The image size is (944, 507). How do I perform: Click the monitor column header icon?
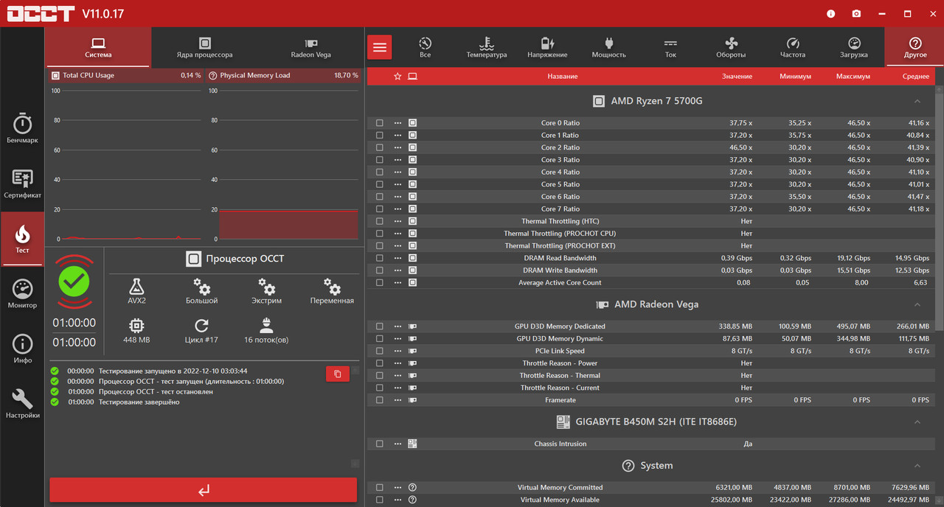click(412, 76)
